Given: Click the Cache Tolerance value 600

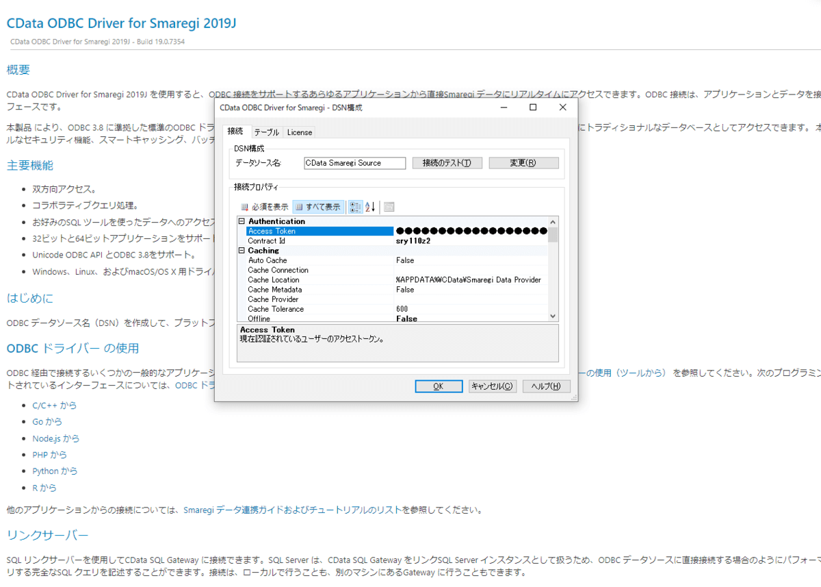Looking at the screenshot, I should pyautogui.click(x=402, y=309).
